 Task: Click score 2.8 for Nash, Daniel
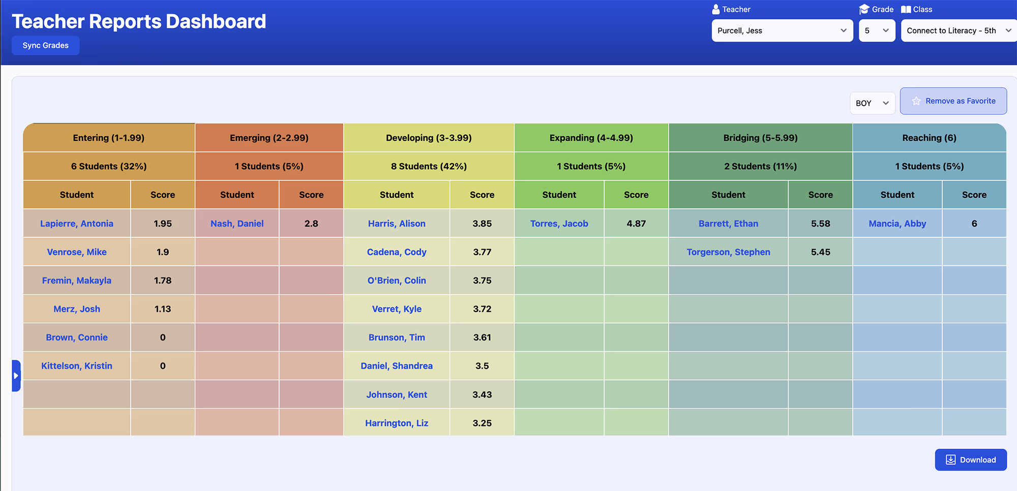(x=311, y=224)
